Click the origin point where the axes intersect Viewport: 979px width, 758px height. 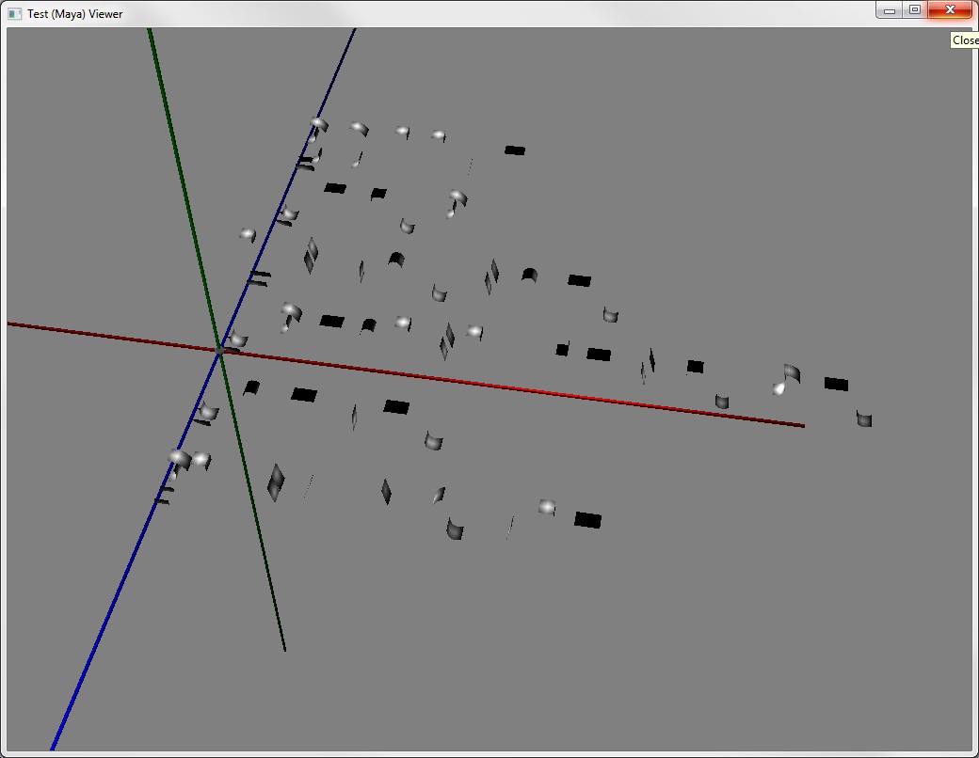[219, 350]
